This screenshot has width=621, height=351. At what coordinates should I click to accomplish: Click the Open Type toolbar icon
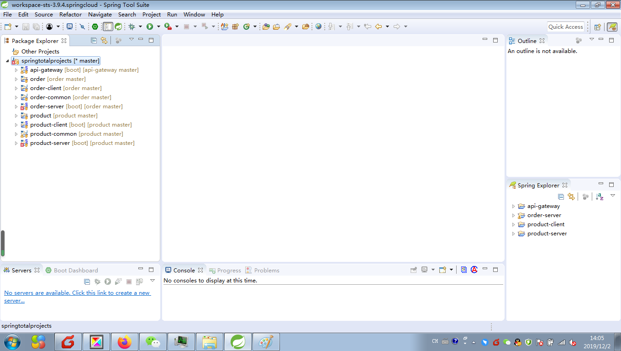[x=266, y=27]
